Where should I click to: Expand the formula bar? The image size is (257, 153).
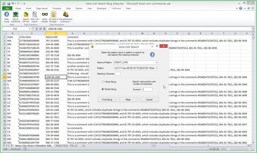(x=253, y=29)
